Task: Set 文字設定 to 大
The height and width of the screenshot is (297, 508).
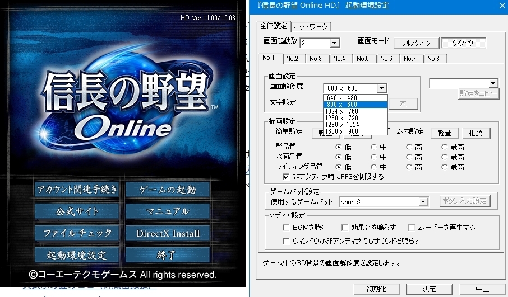Action: tap(403, 103)
